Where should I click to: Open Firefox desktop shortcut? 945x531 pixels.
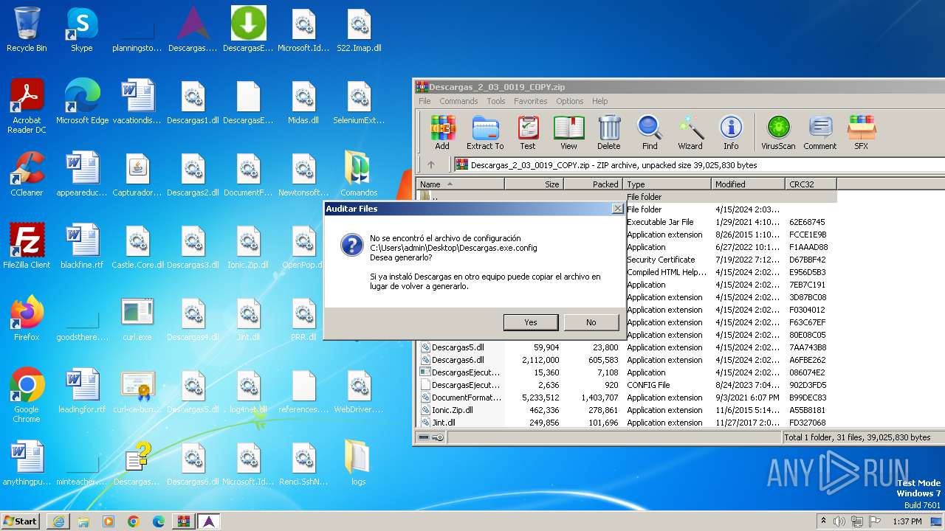[27, 319]
